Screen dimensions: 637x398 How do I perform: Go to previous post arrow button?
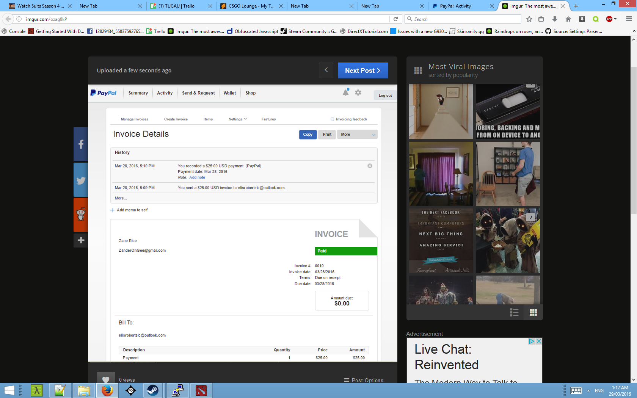tap(326, 70)
